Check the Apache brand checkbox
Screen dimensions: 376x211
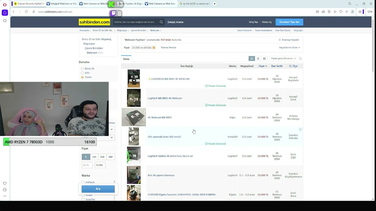83,199
